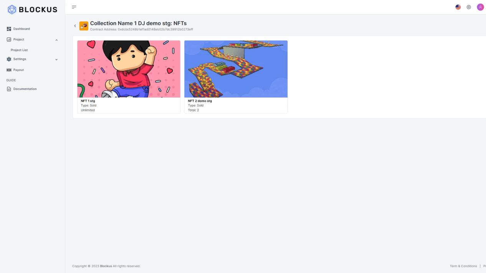486x273 pixels.
Task: Click the Blockus logo icon
Action: 12,10
